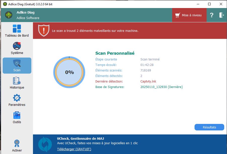The height and width of the screenshot is (154, 227).
Task: Click the Mise à niveau upgrade button
Action: click(x=189, y=15)
